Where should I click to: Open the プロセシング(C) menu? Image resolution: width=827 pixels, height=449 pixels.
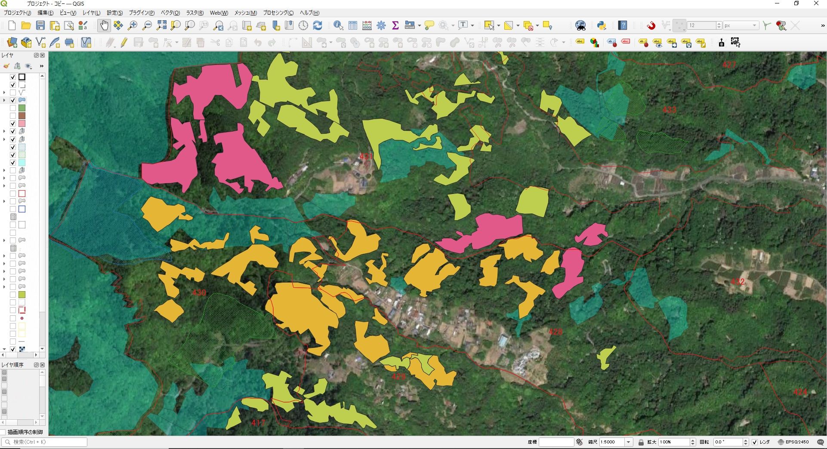[x=278, y=13]
